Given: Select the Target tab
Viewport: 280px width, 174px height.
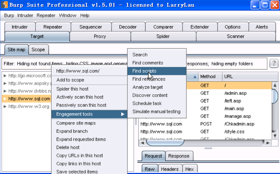Looking at the screenshot, I should pyautogui.click(x=37, y=36).
